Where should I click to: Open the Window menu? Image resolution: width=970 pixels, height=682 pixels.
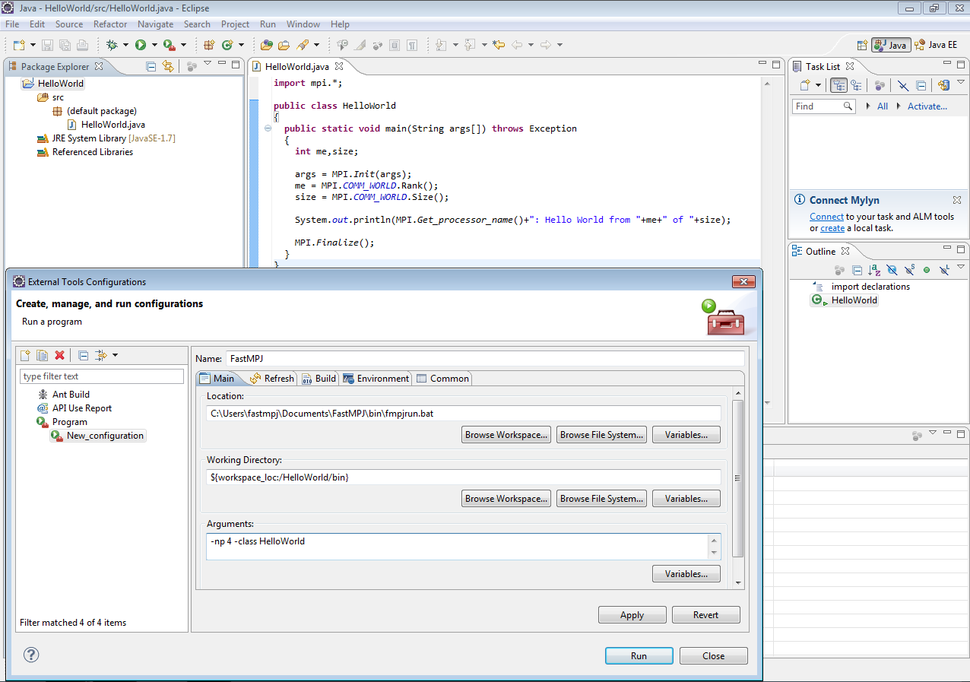(x=303, y=24)
